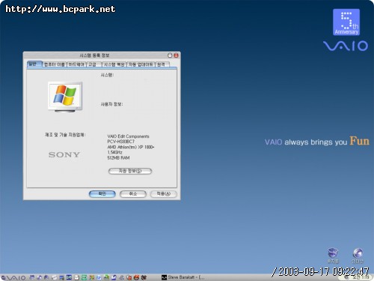Launch the white disc quick launch icon
Image resolution: width=374 pixels, height=281 pixels.
coord(54,277)
